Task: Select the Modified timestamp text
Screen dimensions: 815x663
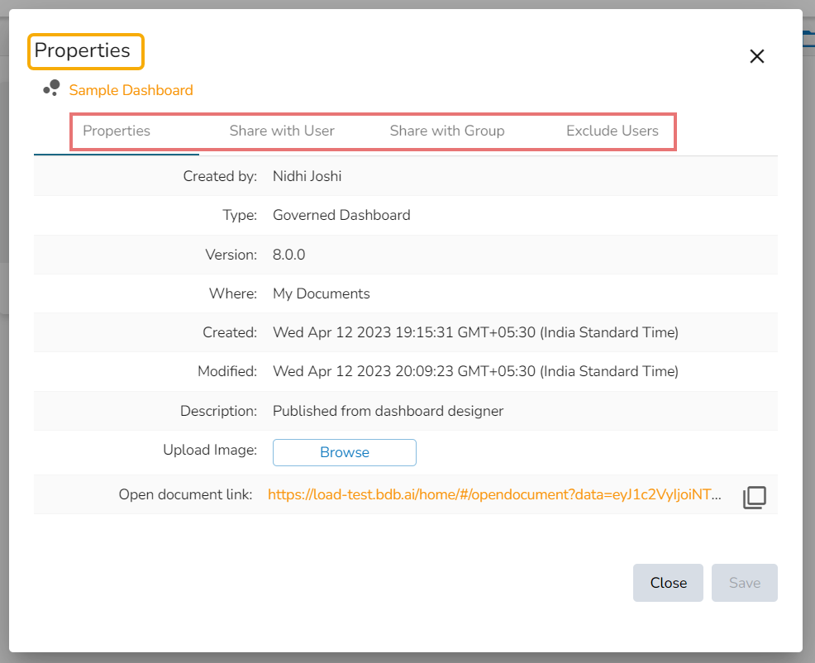Action: 476,371
